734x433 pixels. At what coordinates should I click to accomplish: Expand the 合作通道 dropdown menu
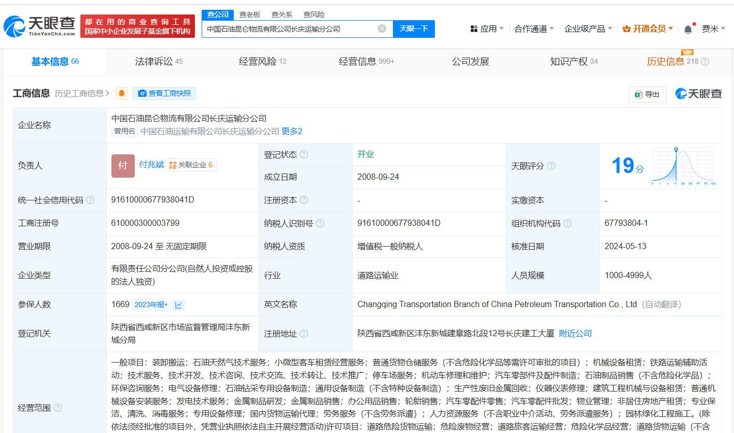pos(534,29)
